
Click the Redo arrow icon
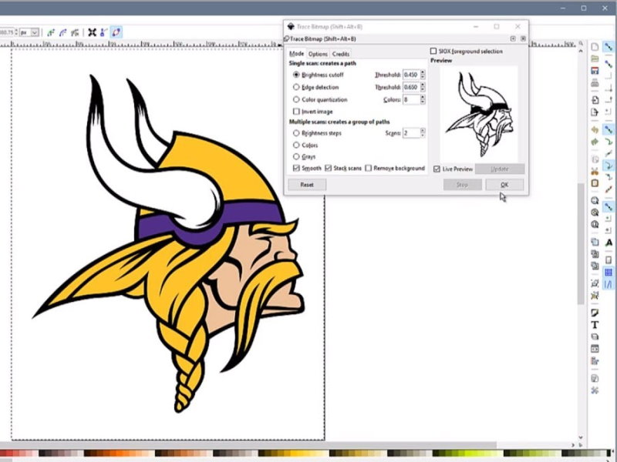click(595, 142)
